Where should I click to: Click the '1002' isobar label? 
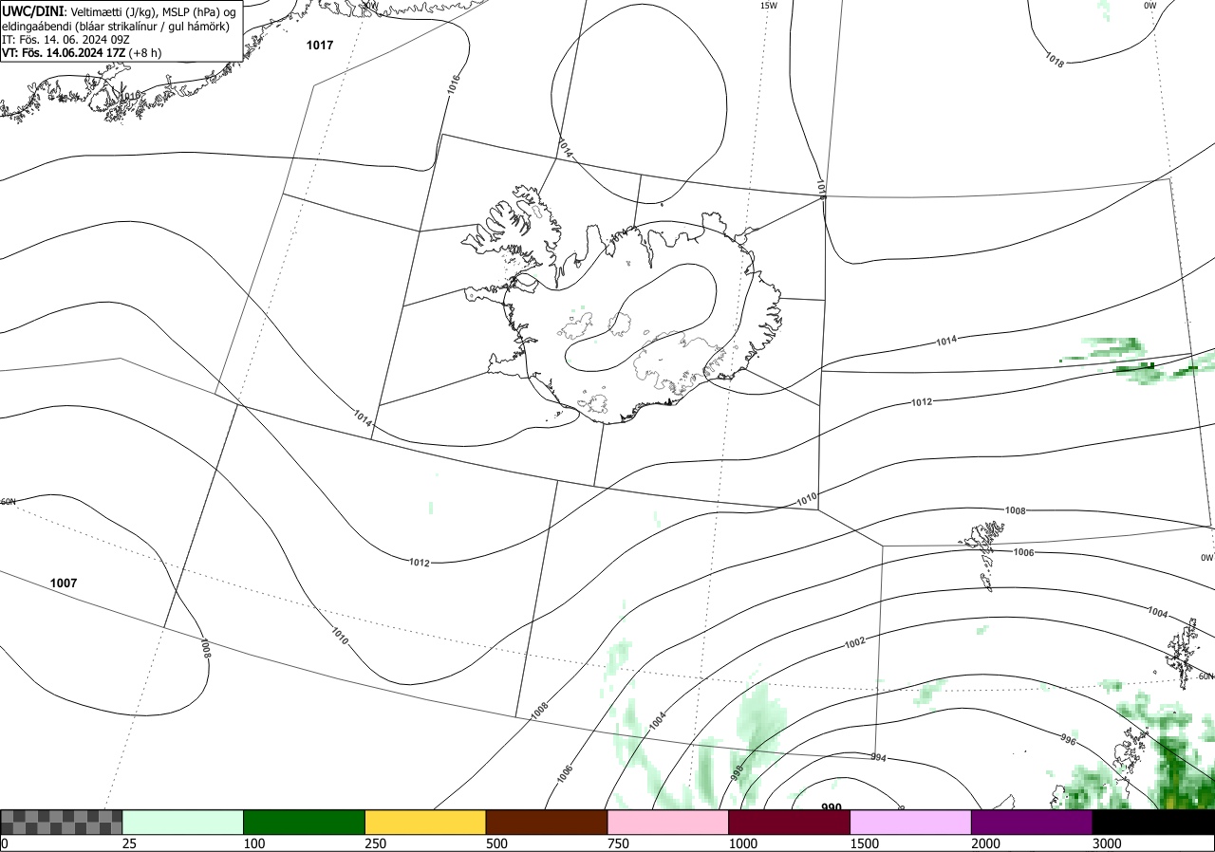[854, 643]
